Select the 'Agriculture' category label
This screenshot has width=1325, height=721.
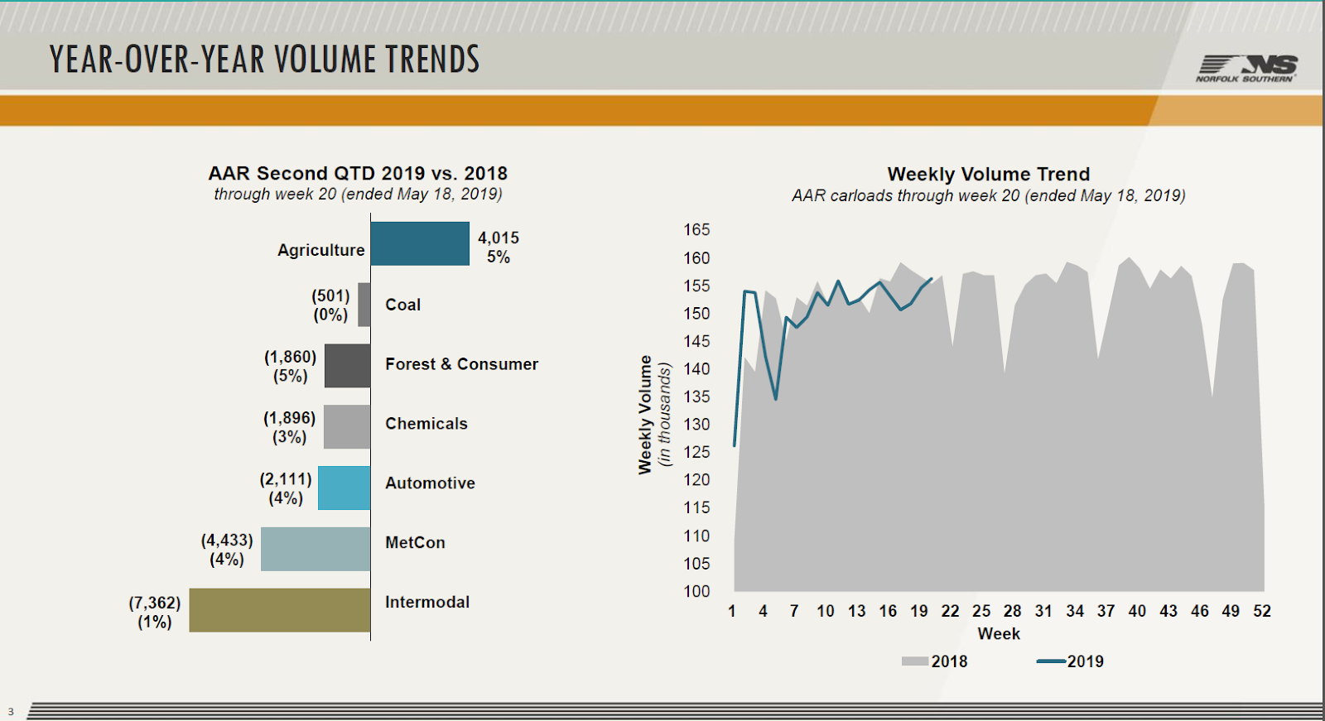[x=321, y=250]
